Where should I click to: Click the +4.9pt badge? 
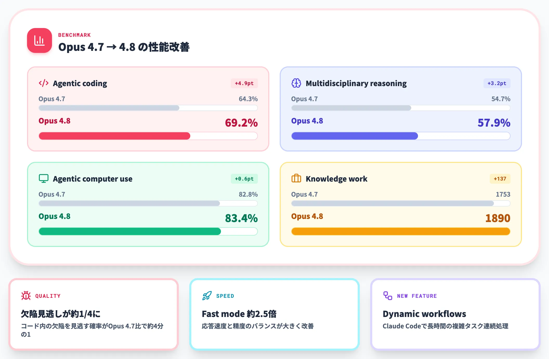point(244,83)
